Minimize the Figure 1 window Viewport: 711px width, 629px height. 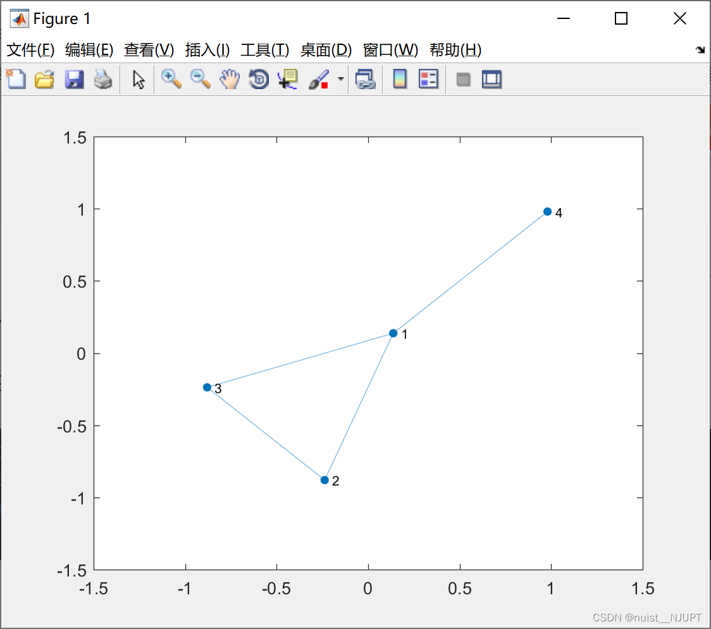point(563,18)
